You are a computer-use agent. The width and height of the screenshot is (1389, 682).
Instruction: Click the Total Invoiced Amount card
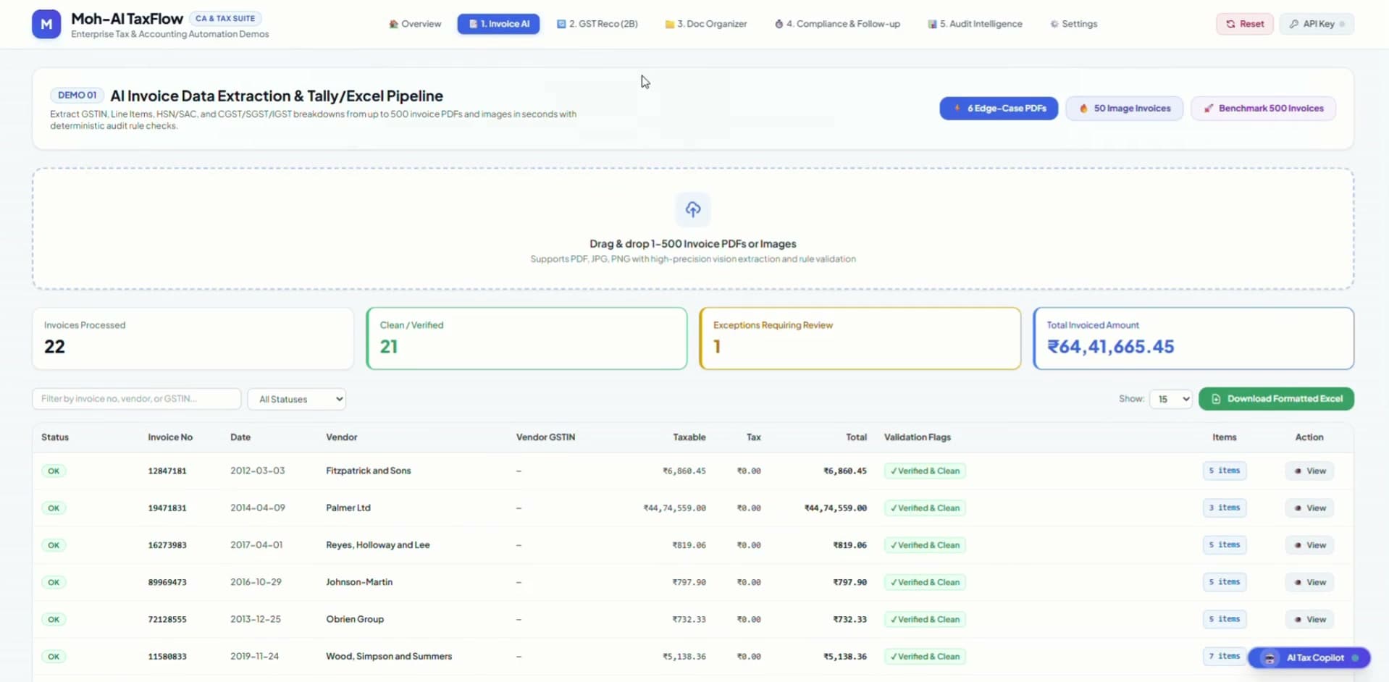point(1193,339)
